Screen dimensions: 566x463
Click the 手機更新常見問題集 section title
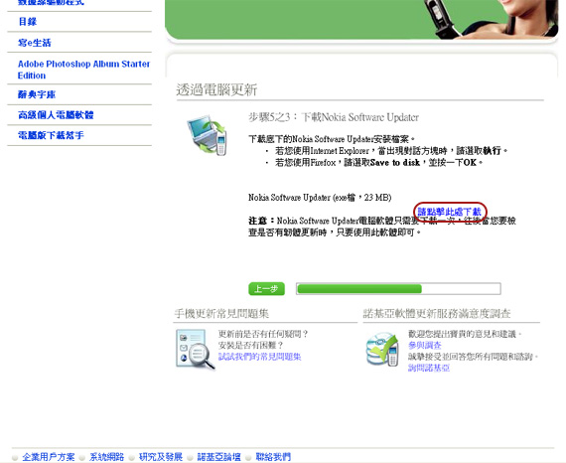click(x=221, y=314)
